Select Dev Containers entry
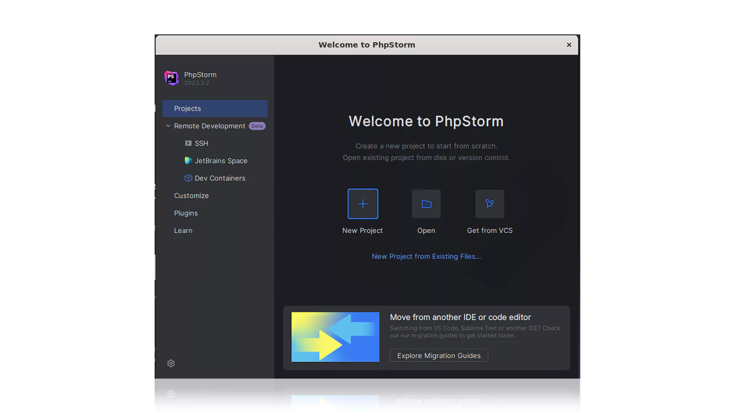Viewport: 735px width, 413px height. pos(220,178)
